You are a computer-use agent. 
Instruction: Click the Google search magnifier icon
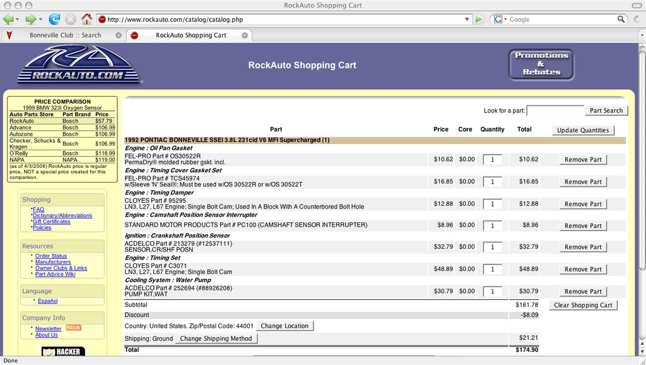pos(621,19)
